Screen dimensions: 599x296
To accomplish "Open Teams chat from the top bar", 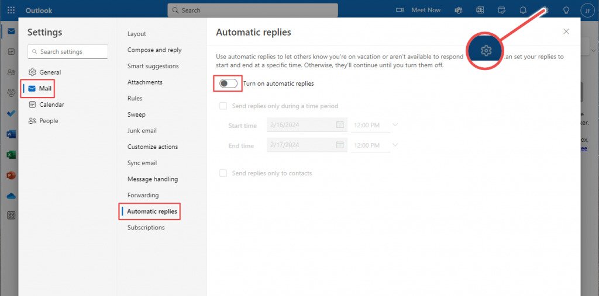I will pos(459,10).
